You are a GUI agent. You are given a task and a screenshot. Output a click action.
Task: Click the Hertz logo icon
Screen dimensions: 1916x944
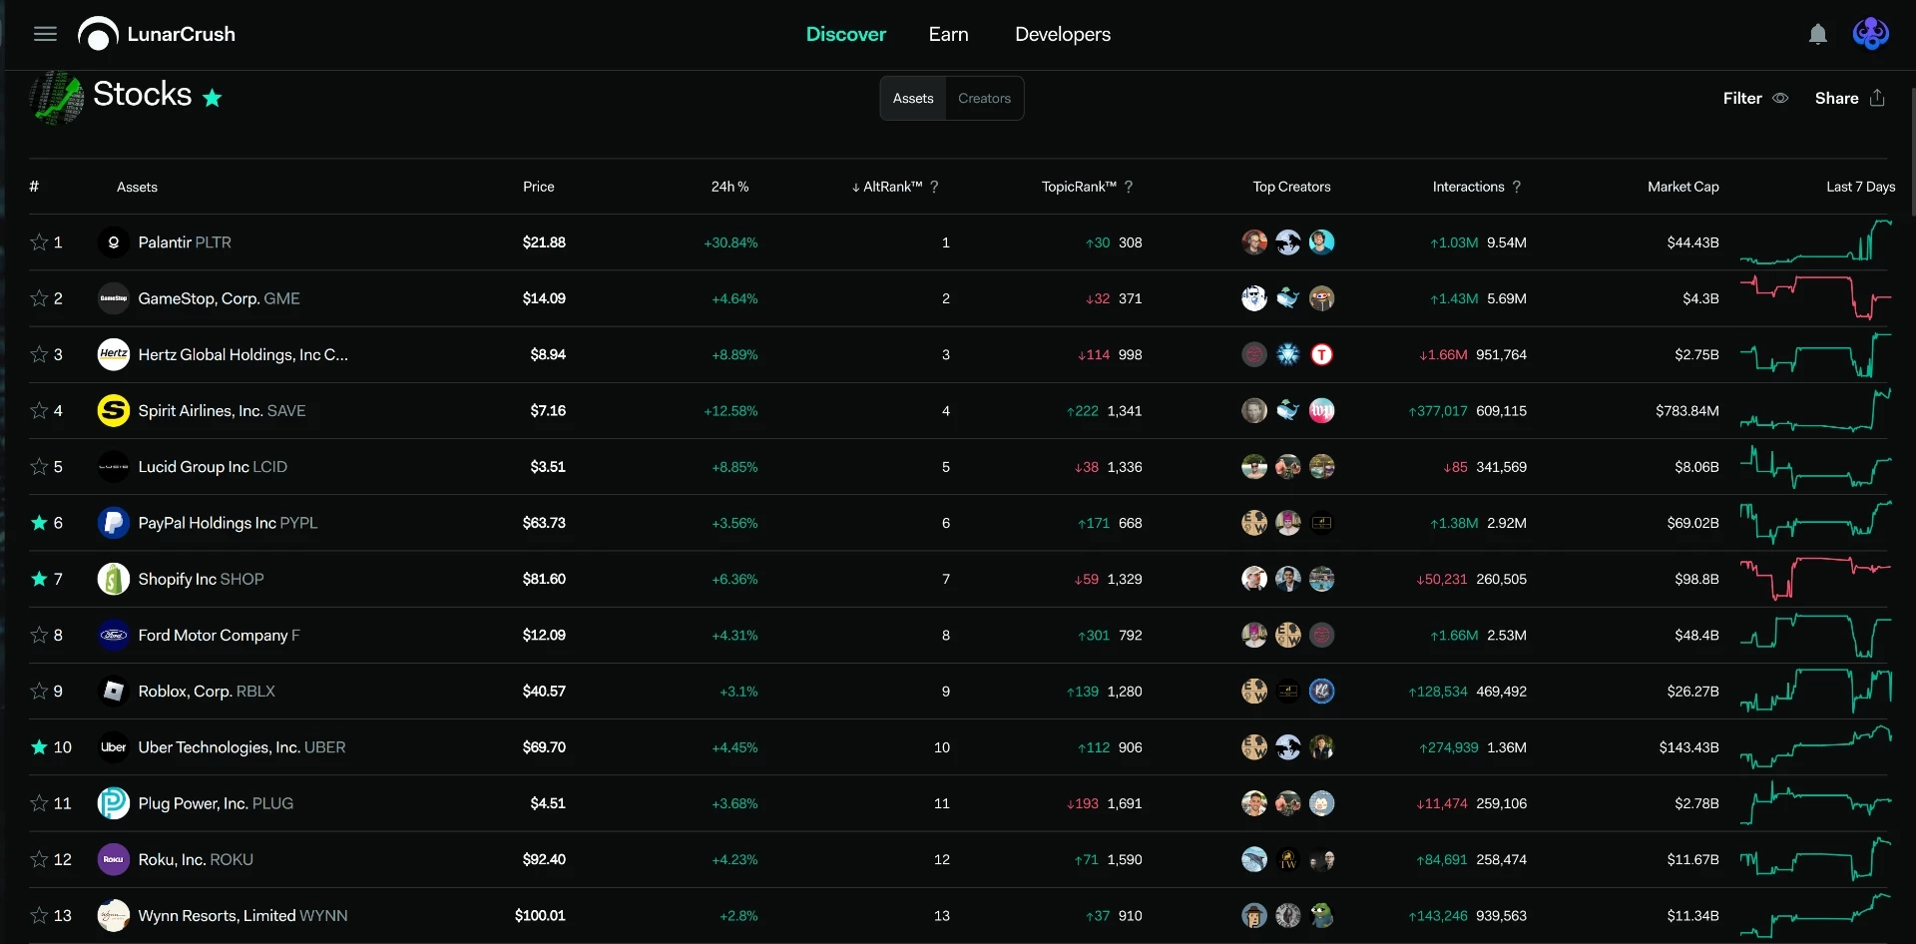click(114, 354)
